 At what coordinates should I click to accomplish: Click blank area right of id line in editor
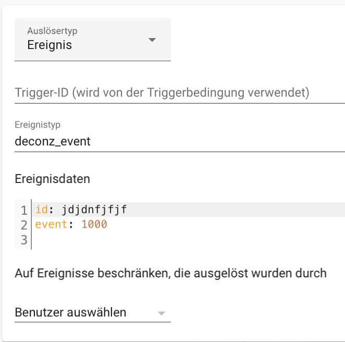click(235, 210)
